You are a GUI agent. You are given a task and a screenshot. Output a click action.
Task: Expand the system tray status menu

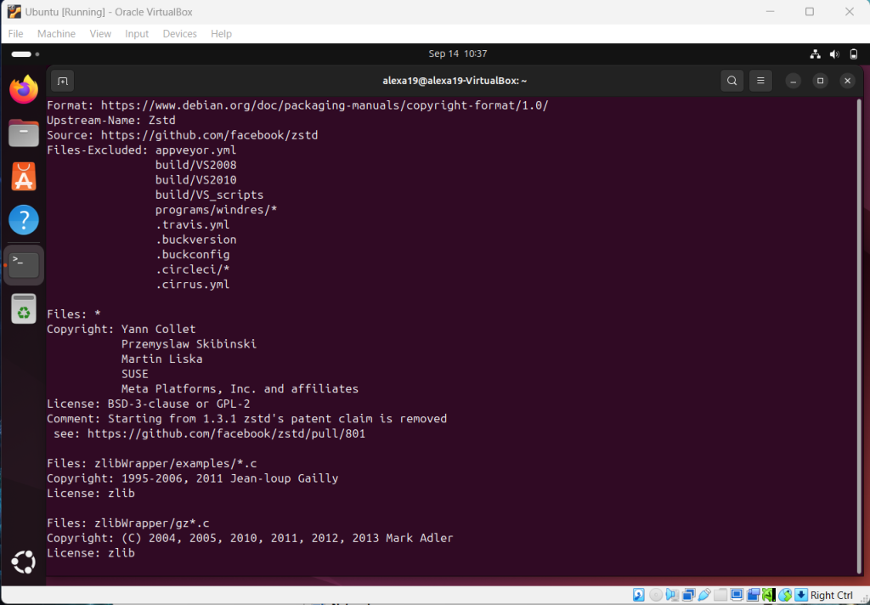coord(834,54)
